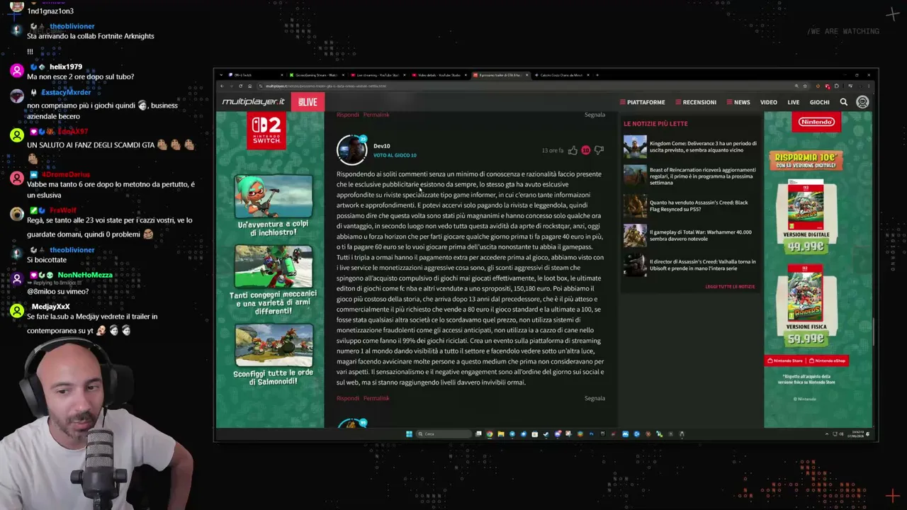Click Rispondi under Dev10's comment
Viewport: 907px width, 510px height.
[x=348, y=398]
